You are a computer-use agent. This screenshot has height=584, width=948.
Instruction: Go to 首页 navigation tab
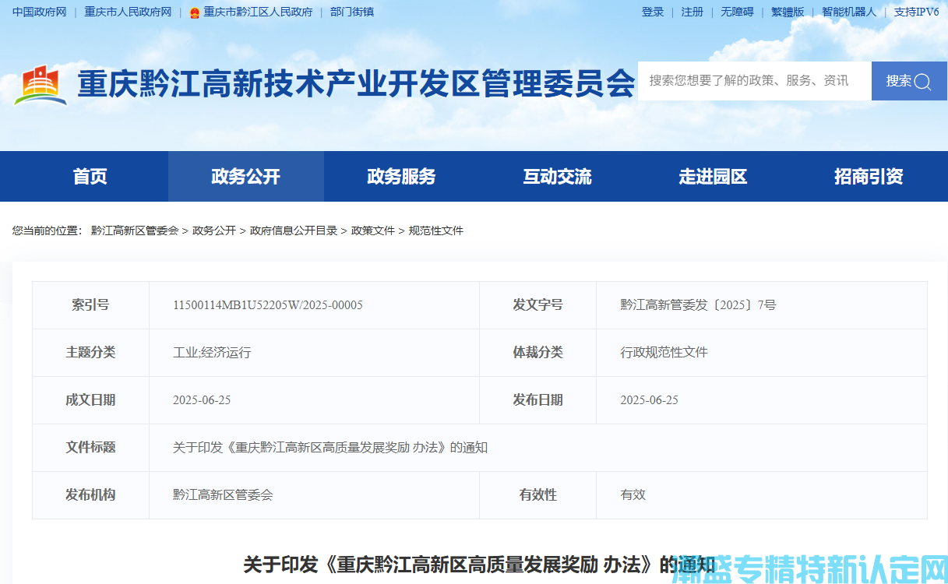pos(90,177)
